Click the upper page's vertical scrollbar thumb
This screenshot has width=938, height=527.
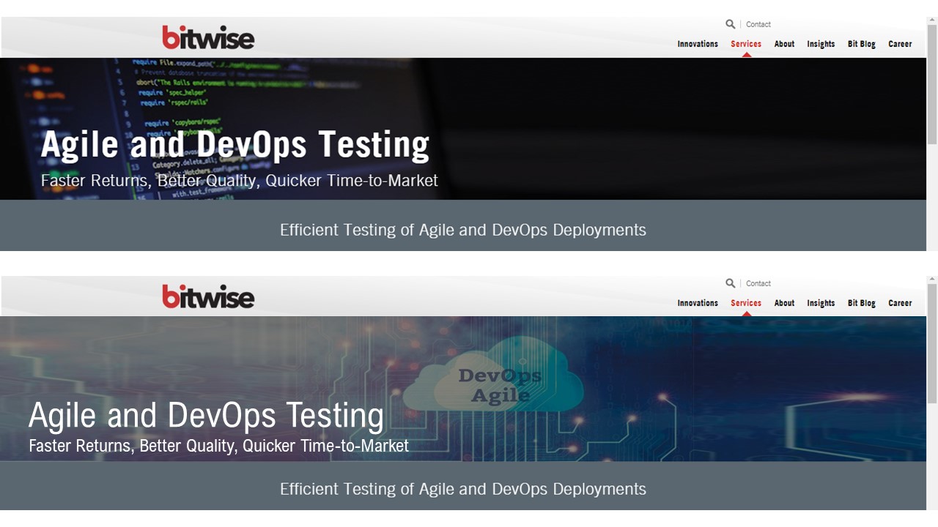click(932, 84)
